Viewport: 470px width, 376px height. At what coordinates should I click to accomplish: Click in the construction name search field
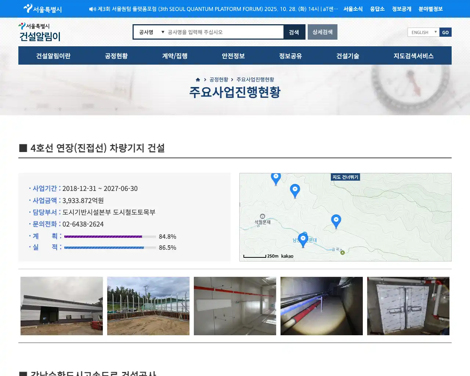coord(224,32)
